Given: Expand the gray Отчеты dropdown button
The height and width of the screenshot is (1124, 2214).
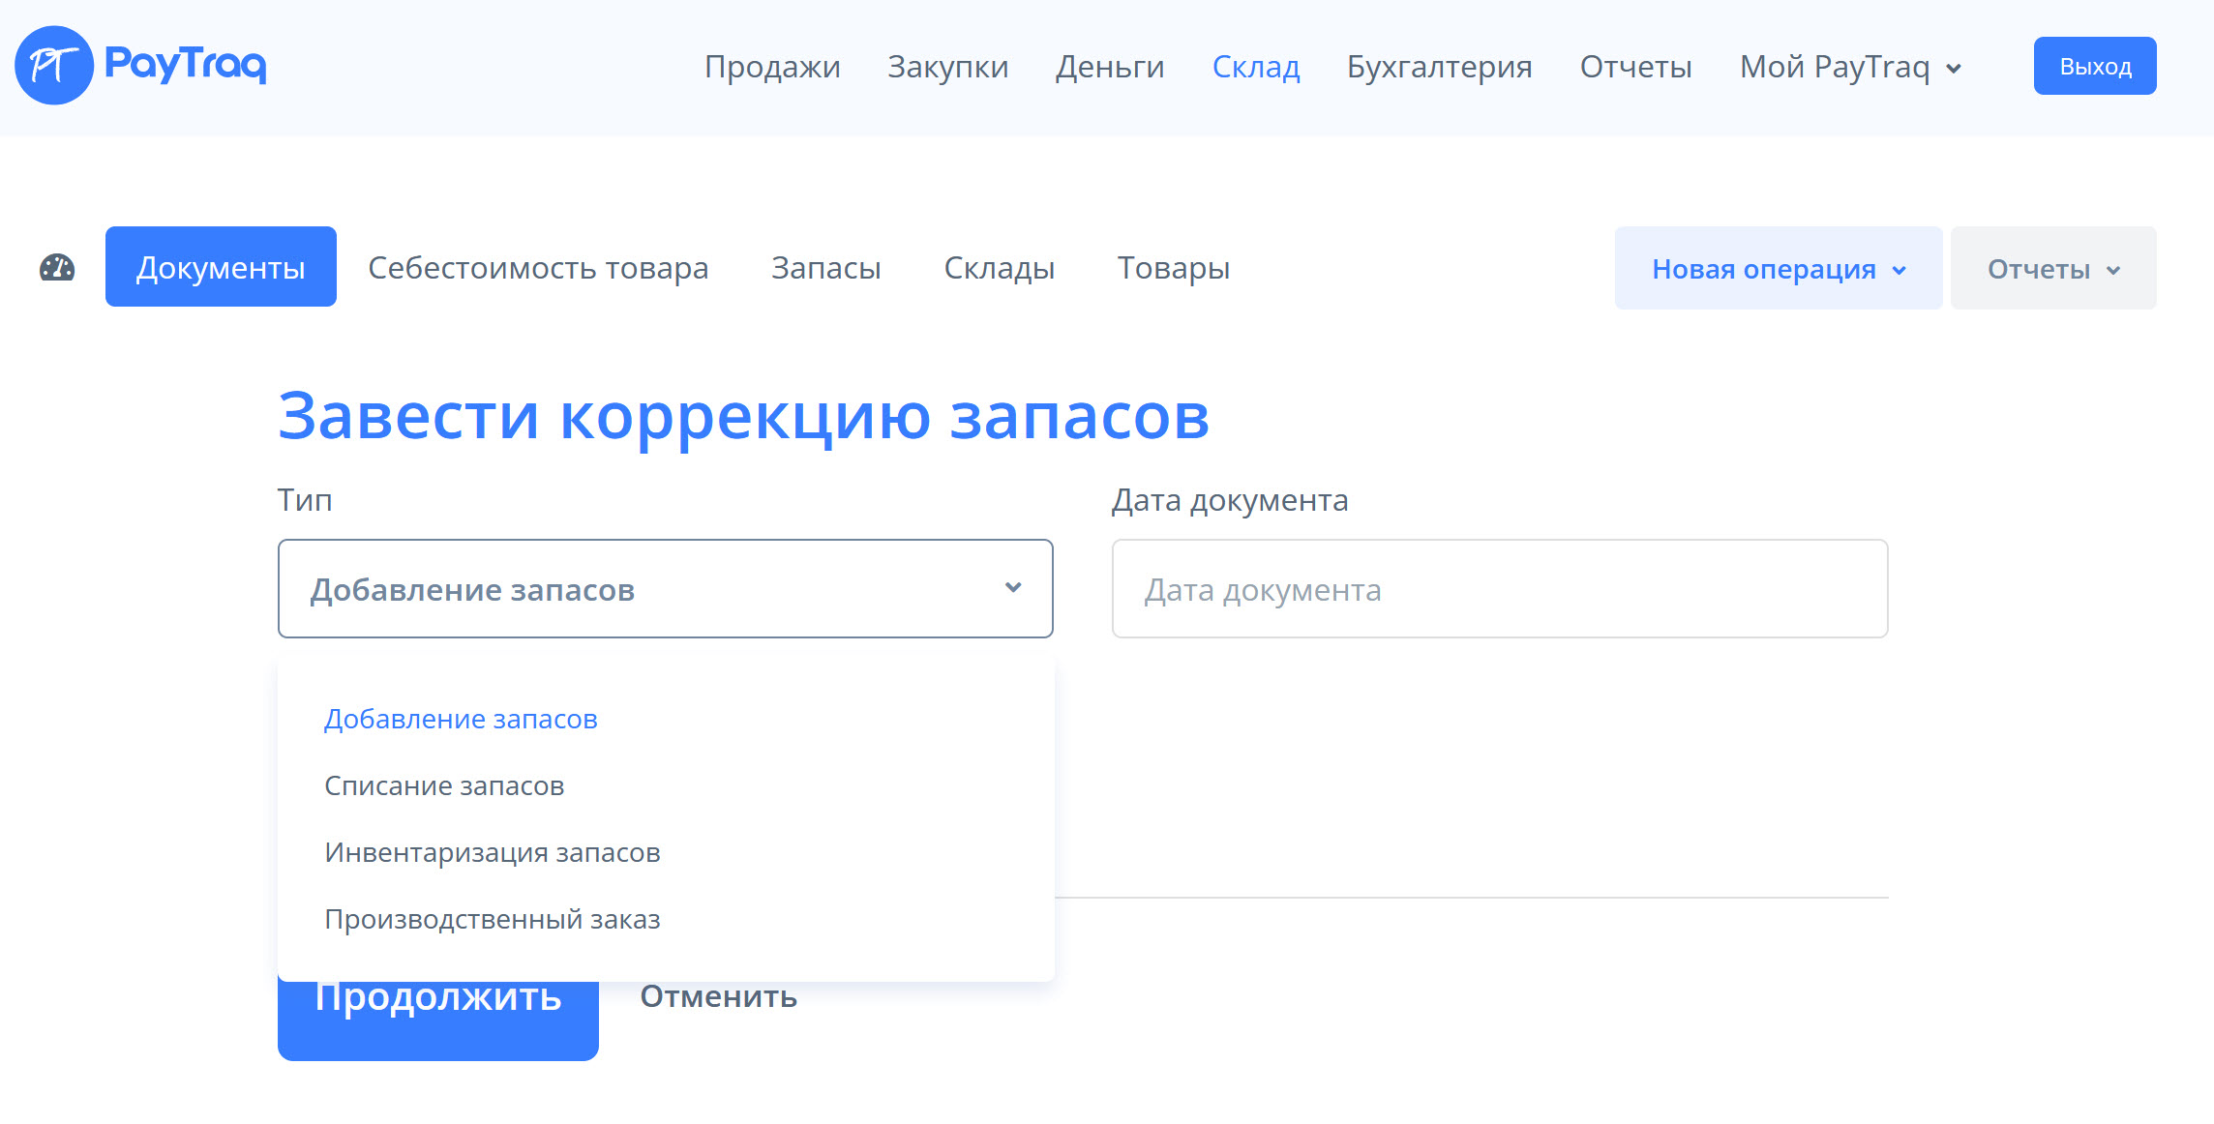Looking at the screenshot, I should [2052, 269].
